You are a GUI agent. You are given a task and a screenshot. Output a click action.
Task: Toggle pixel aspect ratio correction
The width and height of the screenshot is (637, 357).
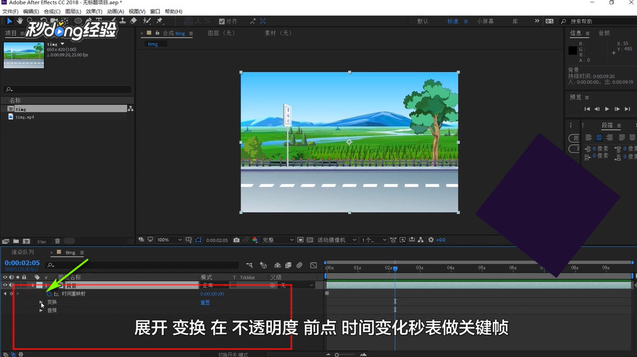click(x=393, y=240)
